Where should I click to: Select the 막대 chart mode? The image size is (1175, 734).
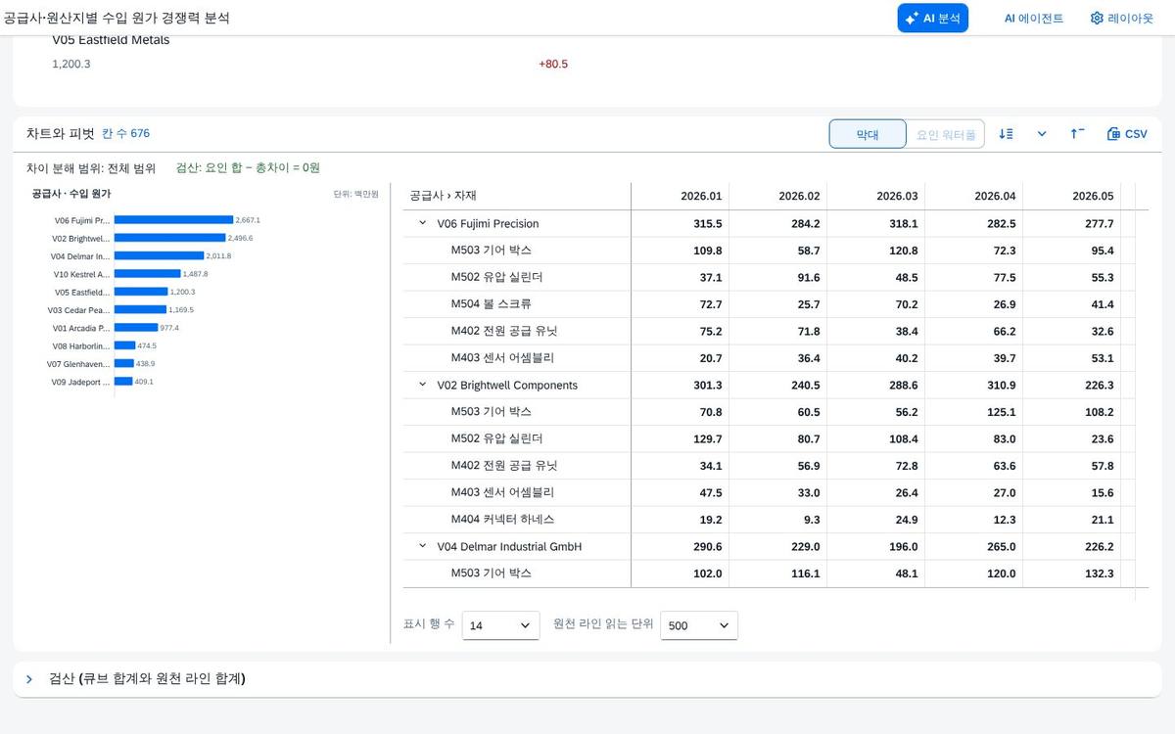click(868, 134)
